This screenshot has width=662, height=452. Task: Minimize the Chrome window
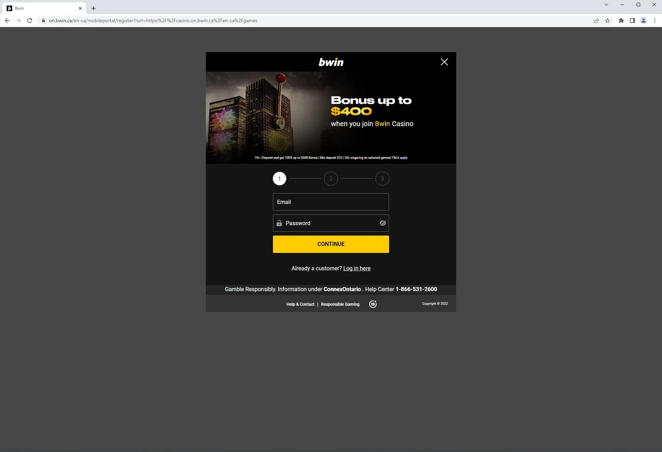(622, 5)
